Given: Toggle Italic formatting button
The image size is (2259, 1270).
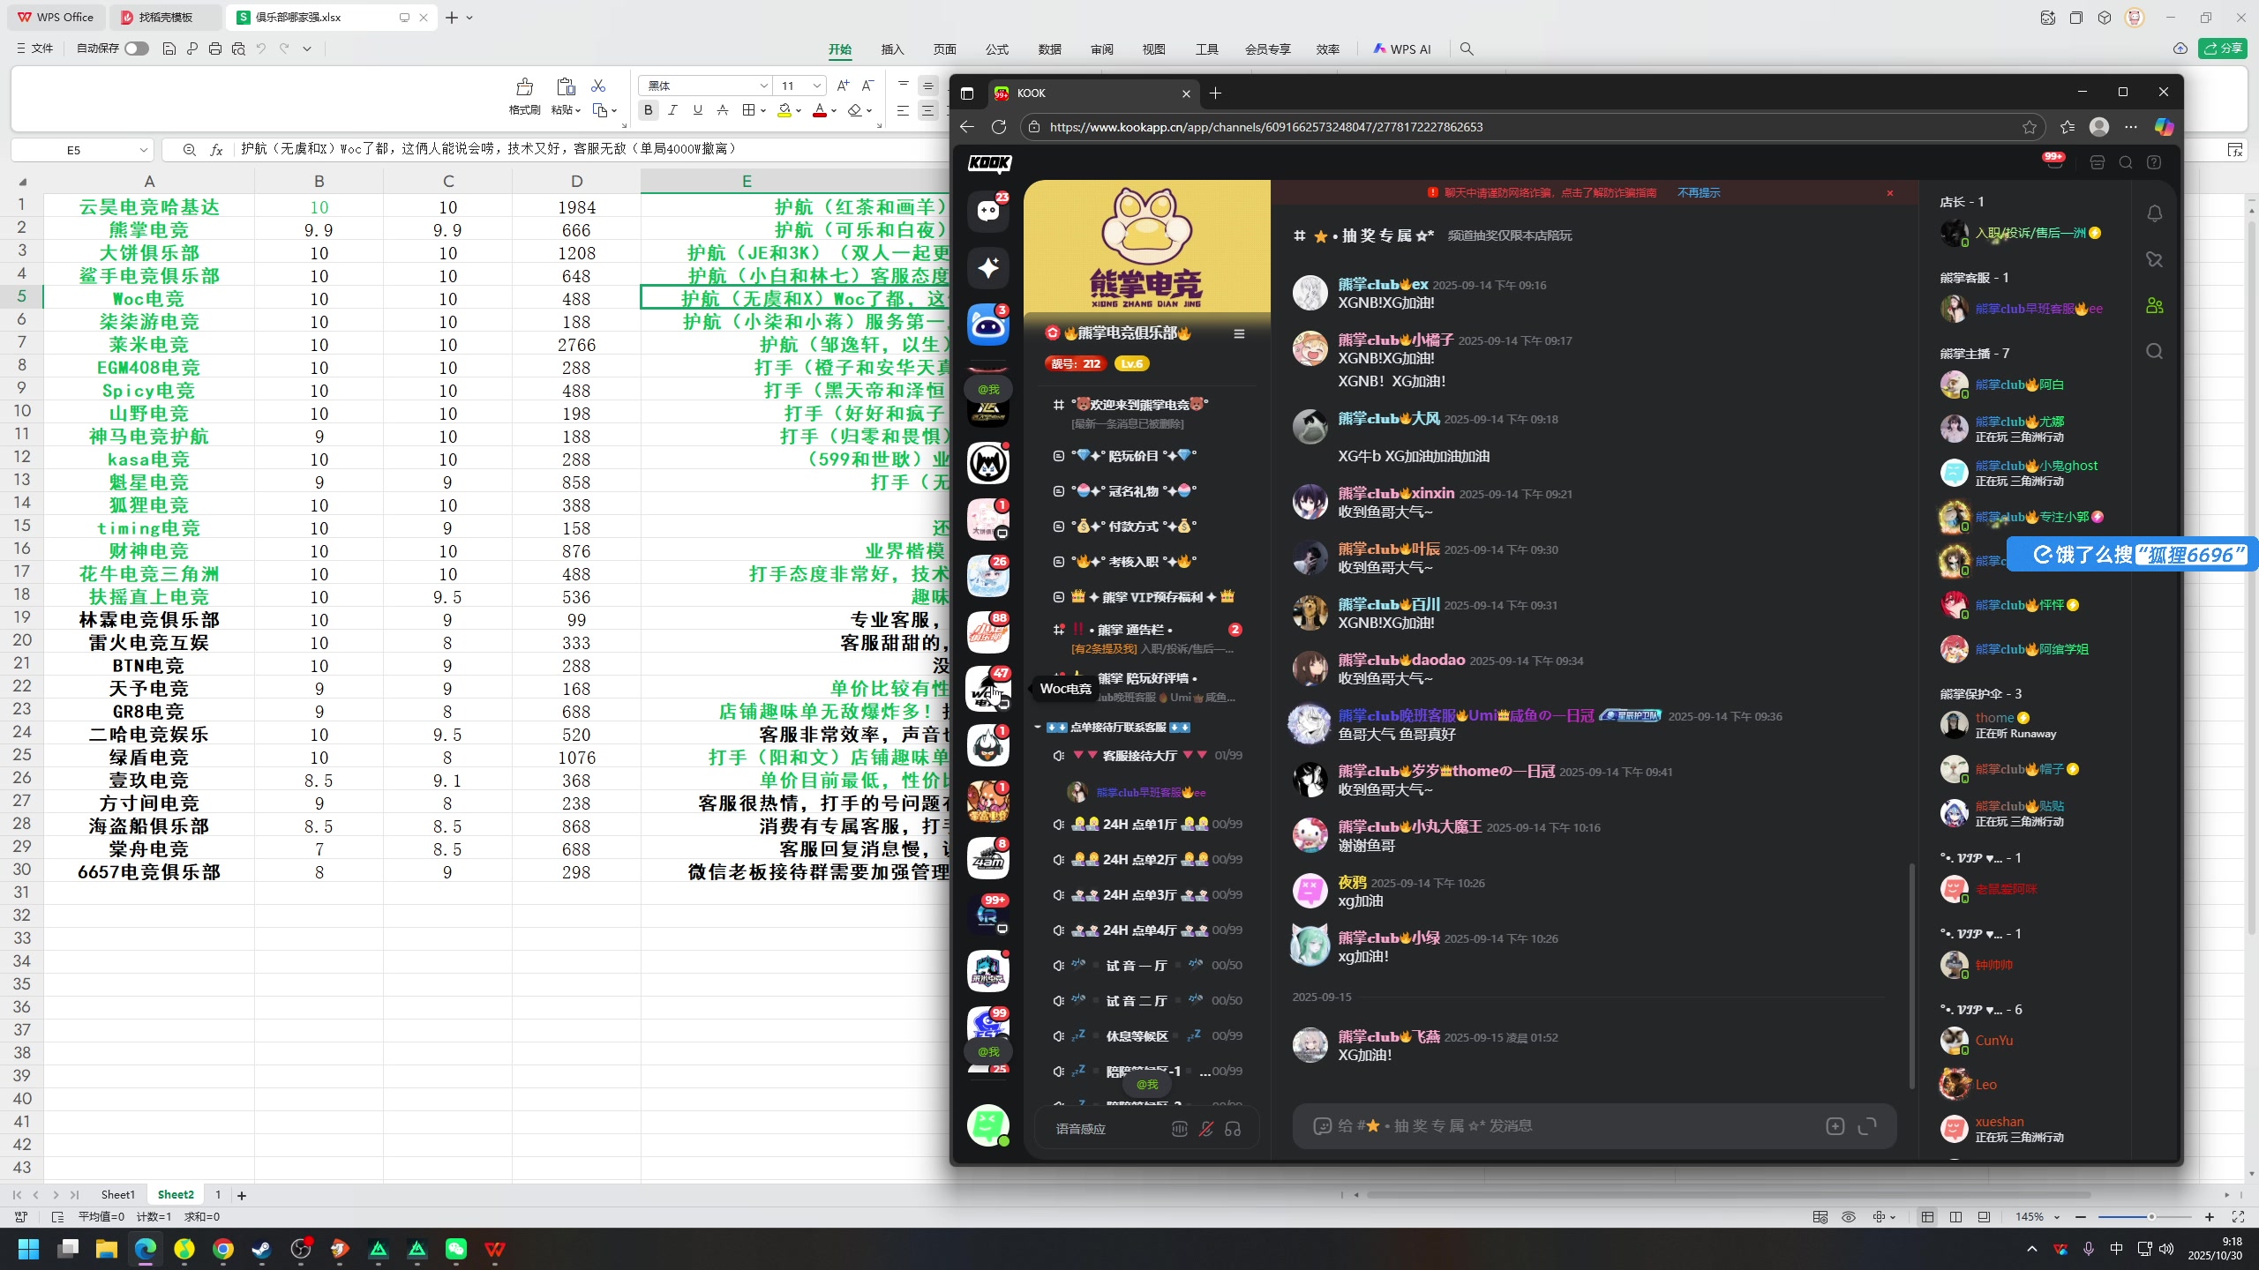Looking at the screenshot, I should [672, 110].
